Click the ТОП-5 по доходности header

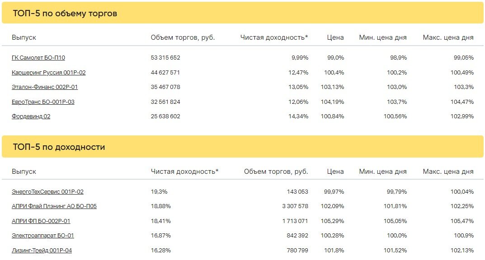[59, 147]
